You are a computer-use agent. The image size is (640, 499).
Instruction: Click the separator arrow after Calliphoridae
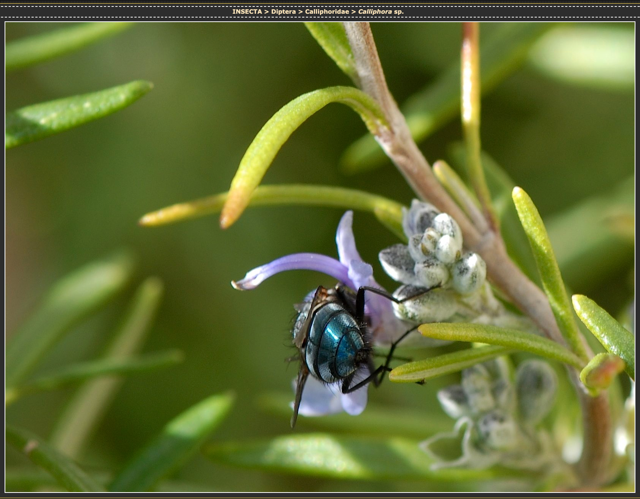tap(354, 11)
